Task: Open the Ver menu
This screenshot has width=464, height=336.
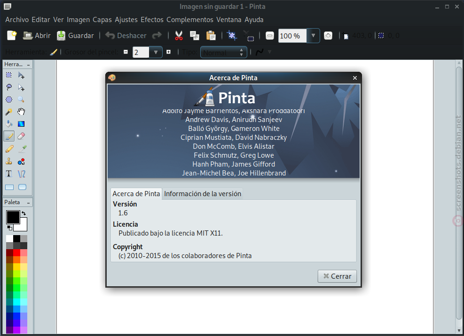Action: coord(58,20)
